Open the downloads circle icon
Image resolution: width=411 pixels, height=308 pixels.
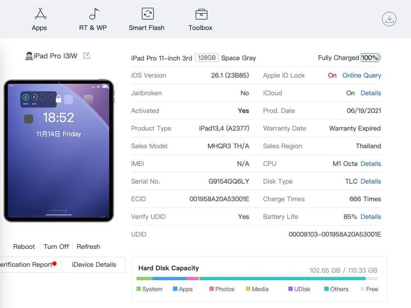(389, 19)
